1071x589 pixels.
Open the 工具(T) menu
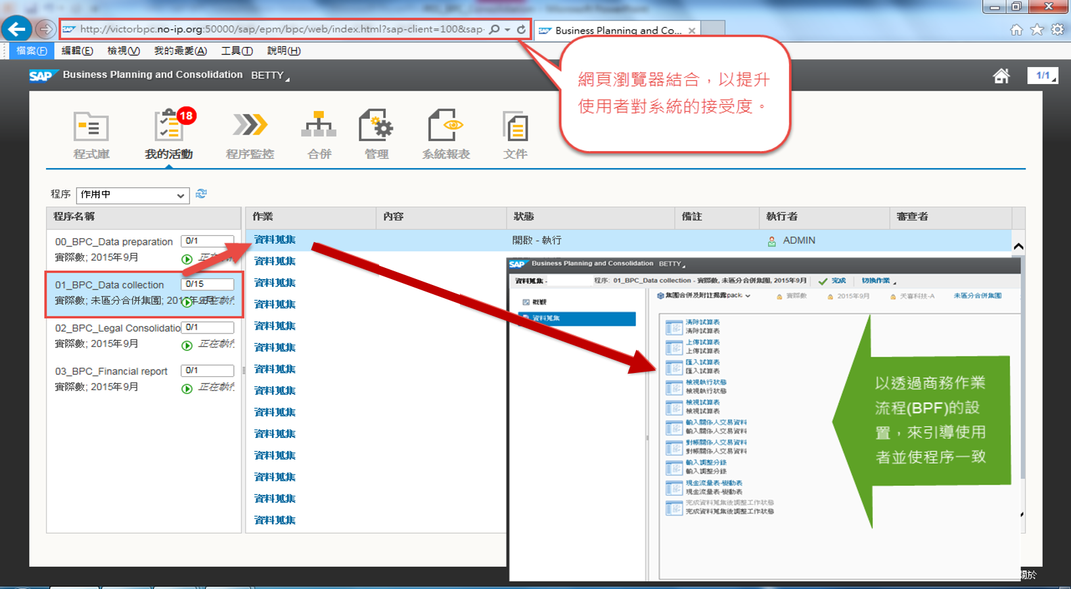(237, 51)
